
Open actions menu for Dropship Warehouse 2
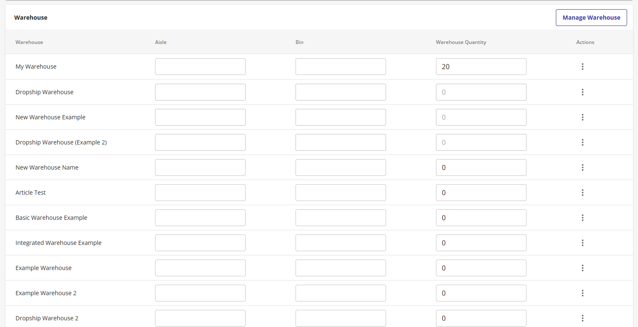pyautogui.click(x=583, y=318)
